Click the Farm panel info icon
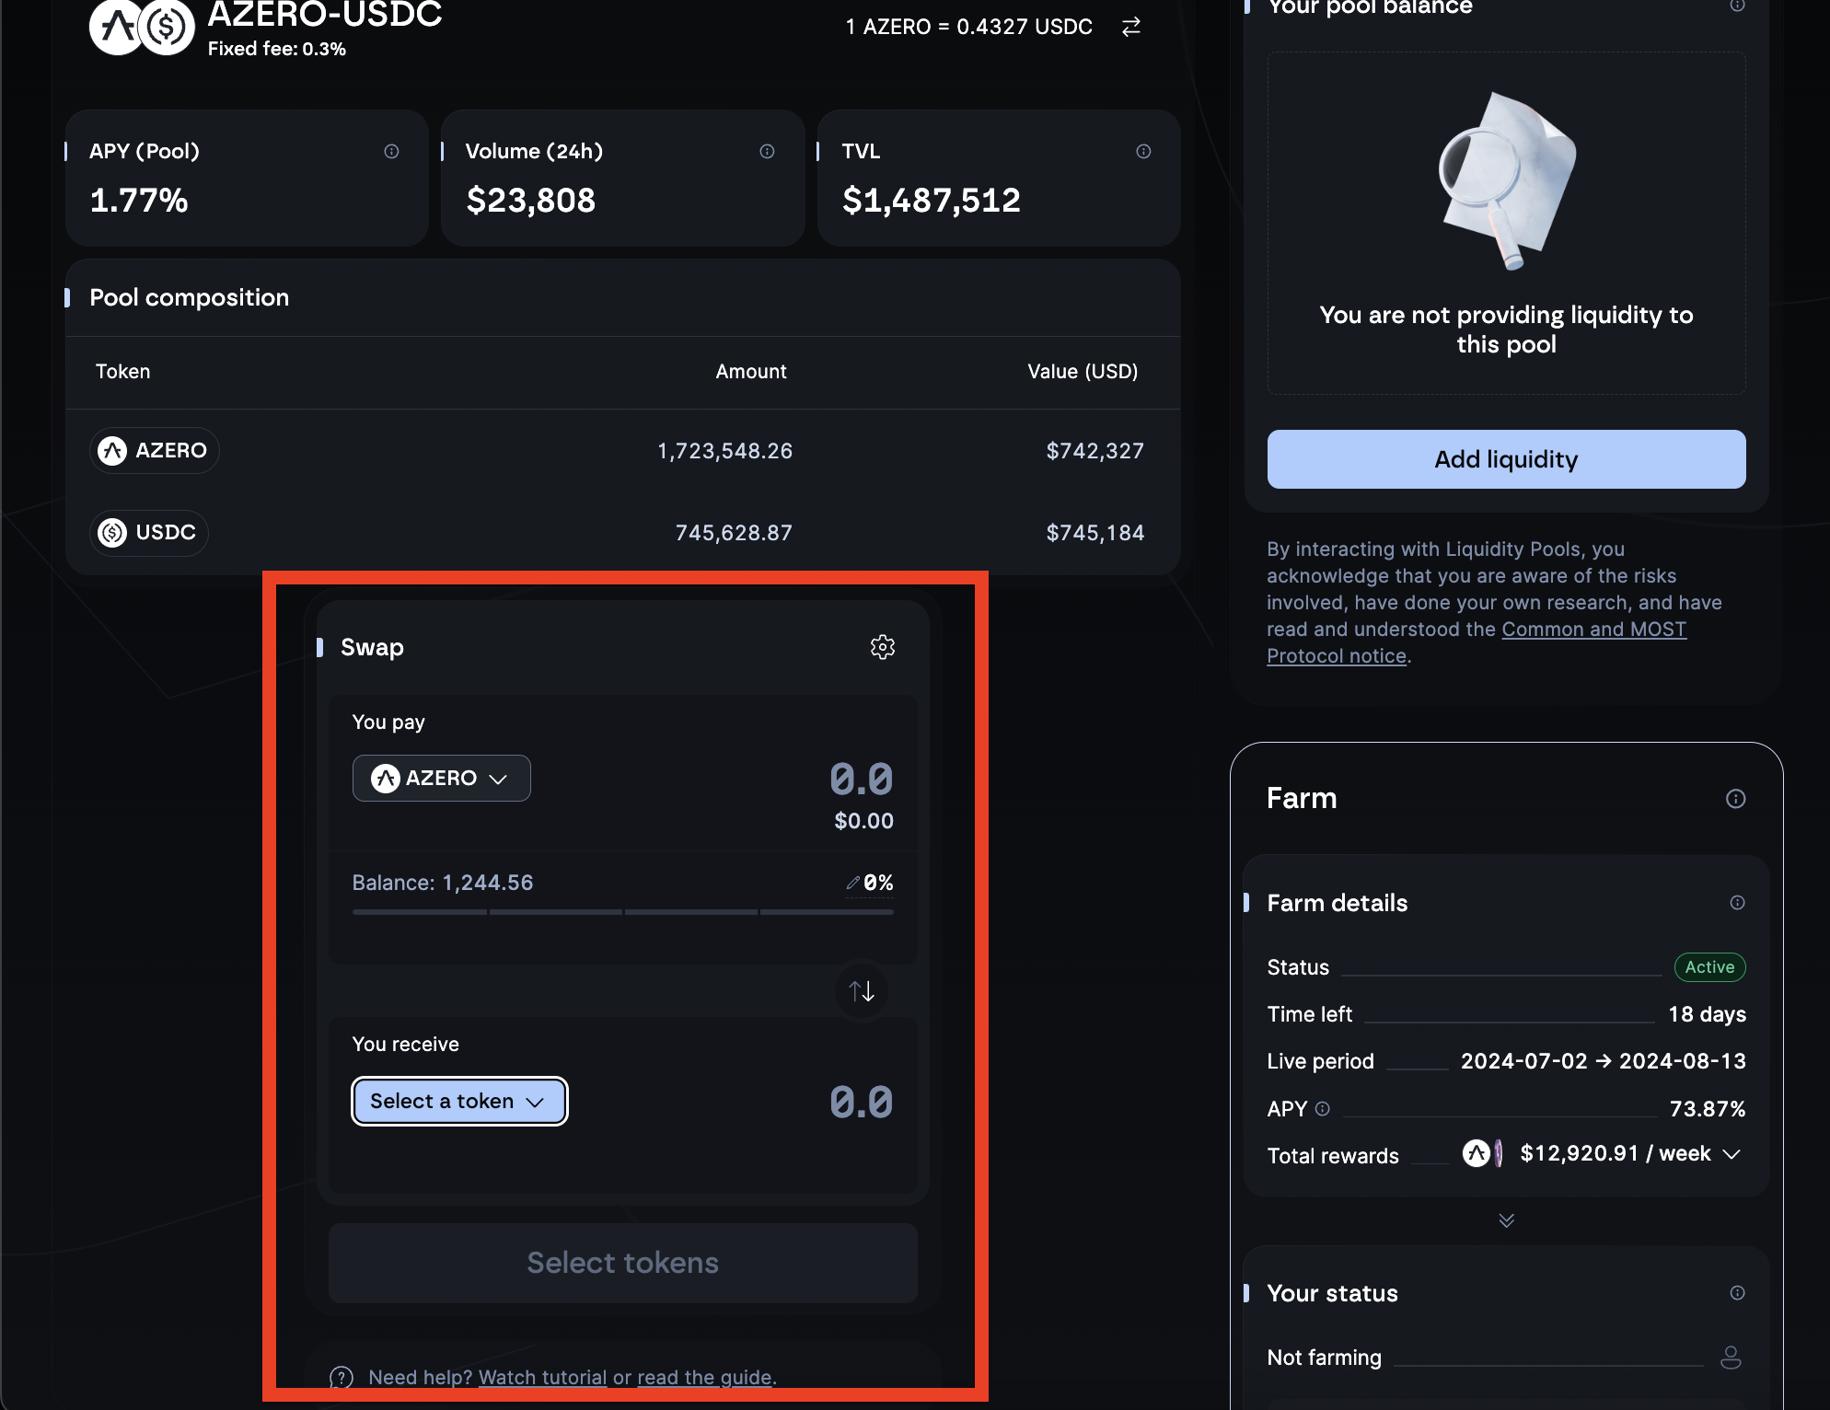Screen dimensions: 1830x1410 pos(1735,798)
